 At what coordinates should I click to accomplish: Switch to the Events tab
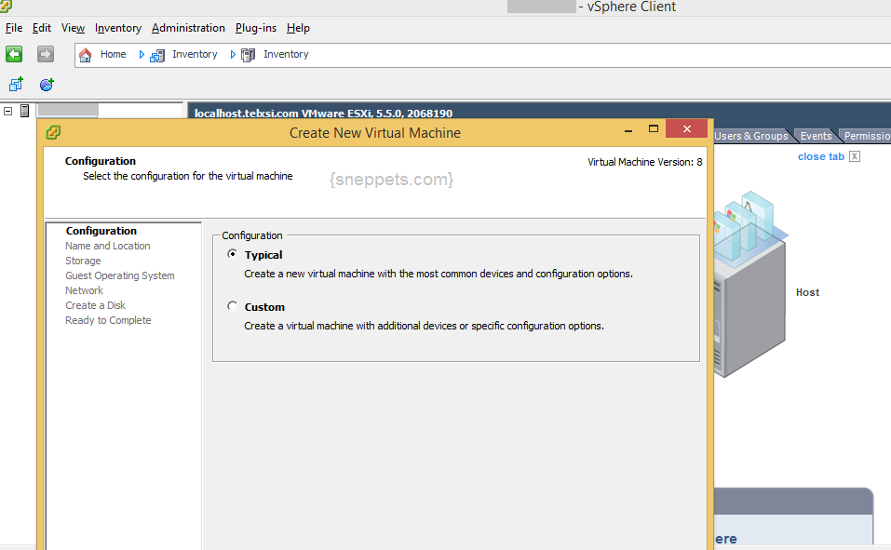(816, 136)
